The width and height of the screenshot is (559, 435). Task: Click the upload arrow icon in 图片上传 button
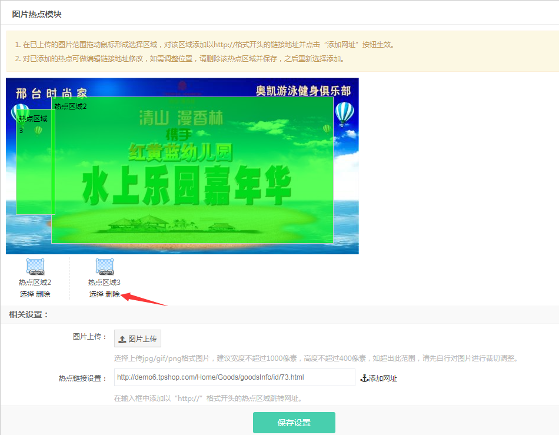[122, 339]
